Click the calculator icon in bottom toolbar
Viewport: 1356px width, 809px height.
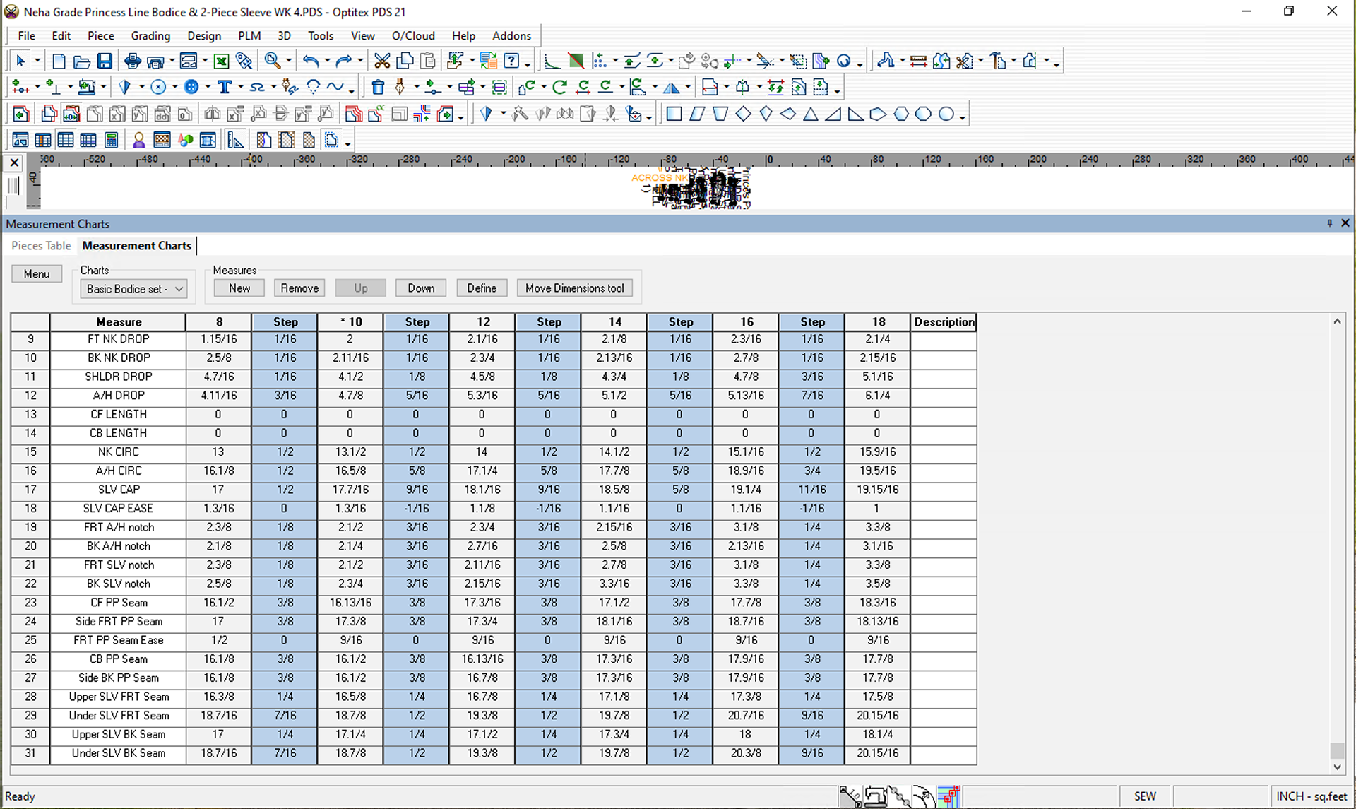[x=111, y=141]
